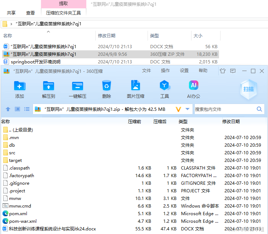Click the 14.6 KB size of .factorypath

[x=143, y=175]
